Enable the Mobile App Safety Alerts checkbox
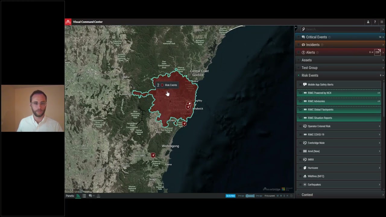Image resolution: width=386 pixels, height=217 pixels. [x=300, y=84]
